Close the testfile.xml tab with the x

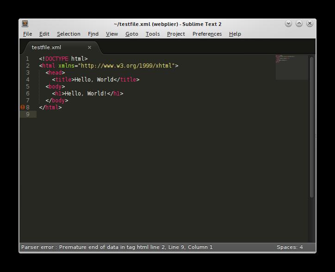89,47
